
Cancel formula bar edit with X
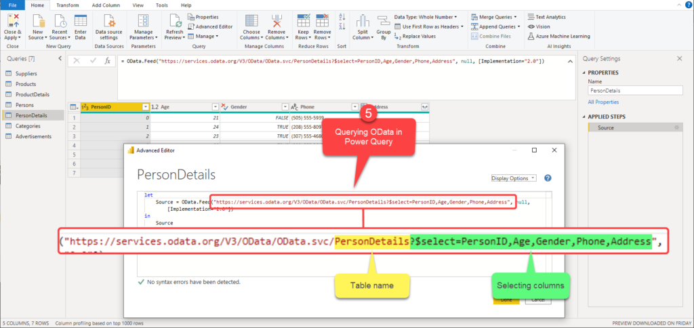(x=77, y=61)
